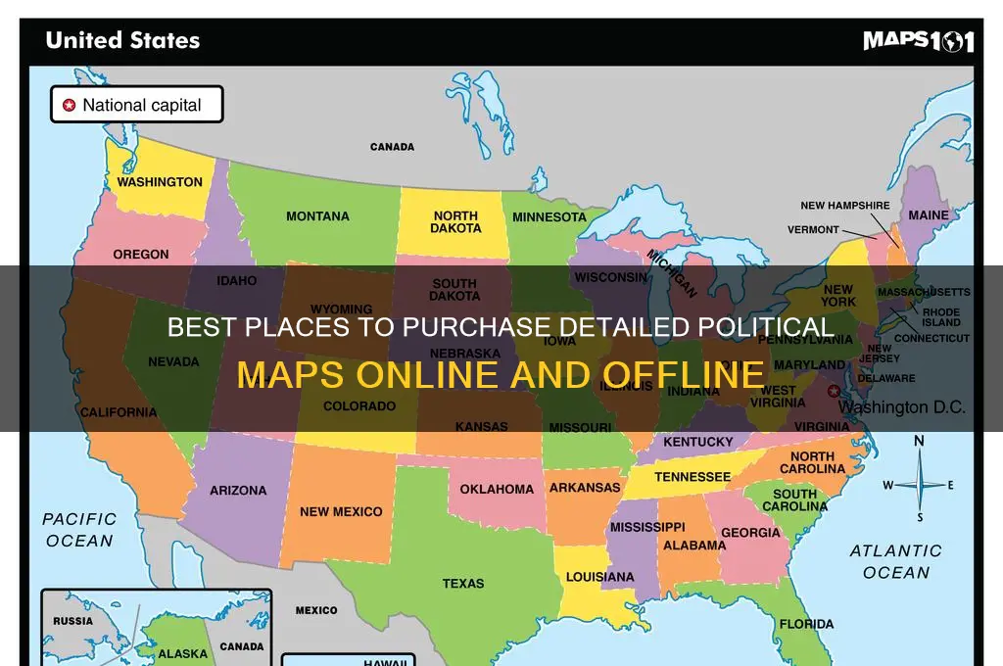Image resolution: width=1003 pixels, height=666 pixels.
Task: Click the Atlantic Ocean label text
Action: [895, 561]
